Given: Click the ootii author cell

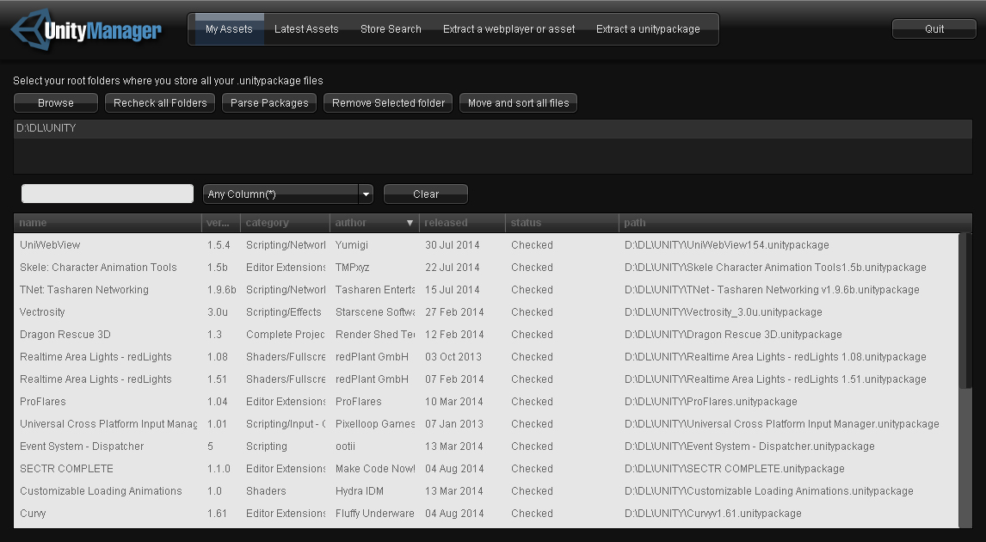Looking at the screenshot, I should (345, 447).
